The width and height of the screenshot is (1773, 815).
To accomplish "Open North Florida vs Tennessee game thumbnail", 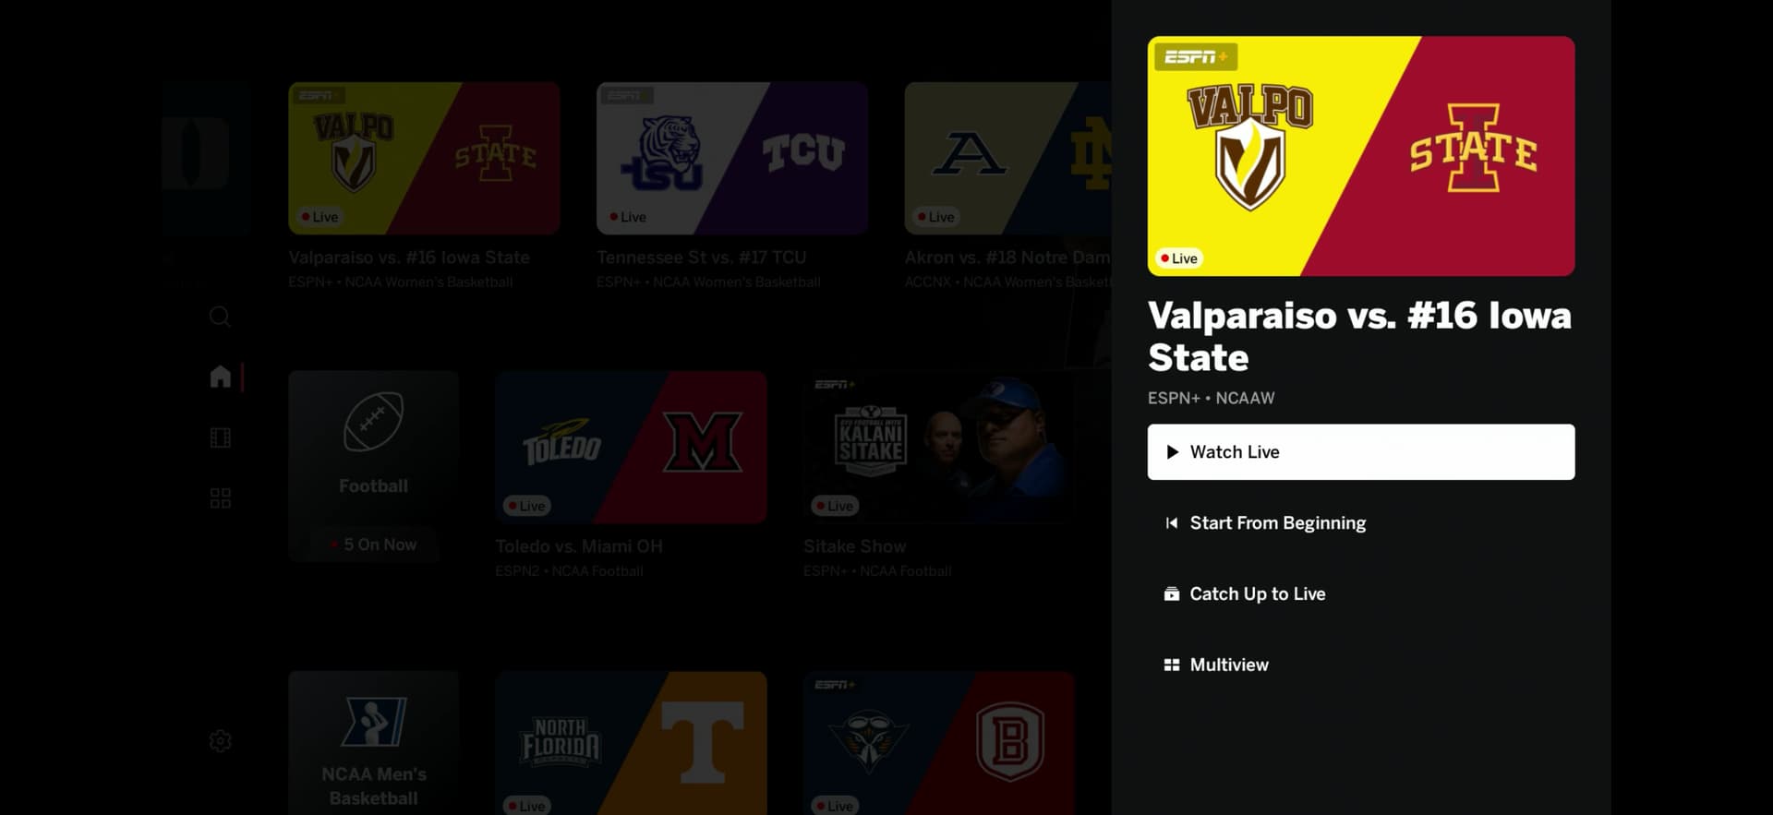I will tap(631, 743).
